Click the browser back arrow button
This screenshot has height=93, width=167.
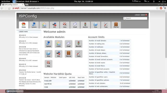[2, 8]
